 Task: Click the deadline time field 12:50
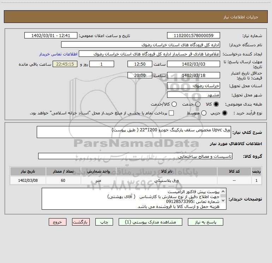click(x=140, y=64)
